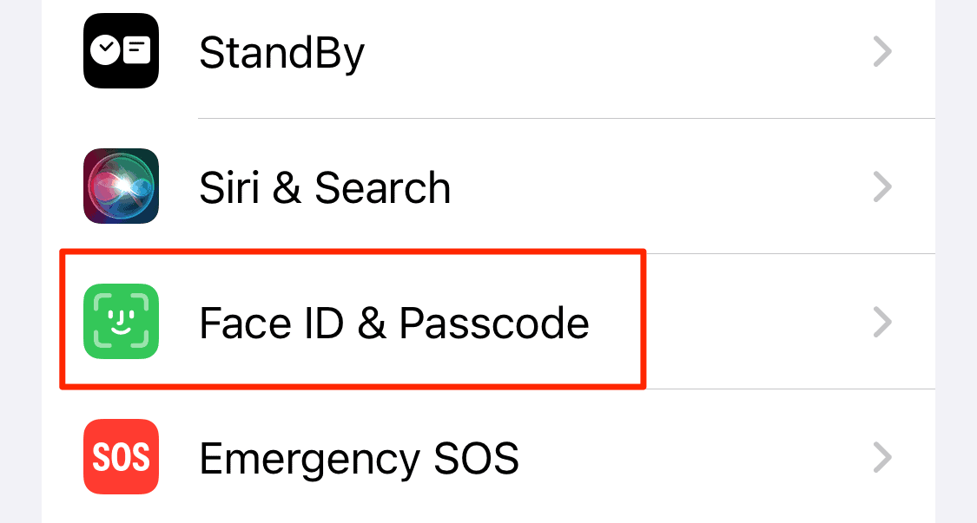This screenshot has height=523, width=977.
Task: Tap the green Face ID icon
Action: point(121,322)
